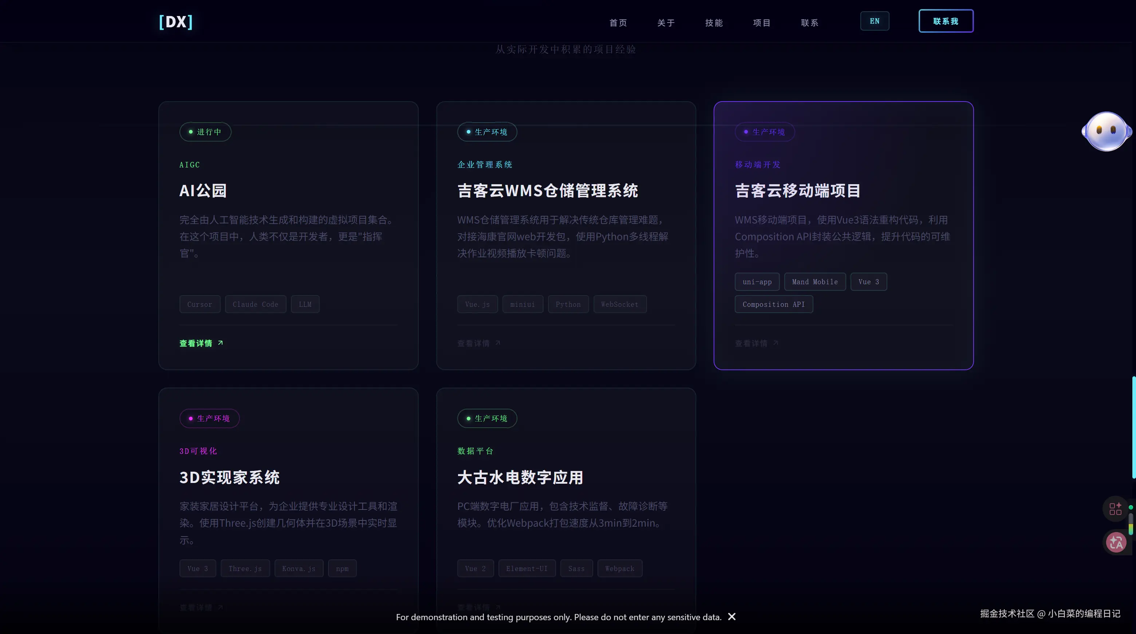Open the 首页 nav item

pos(618,23)
